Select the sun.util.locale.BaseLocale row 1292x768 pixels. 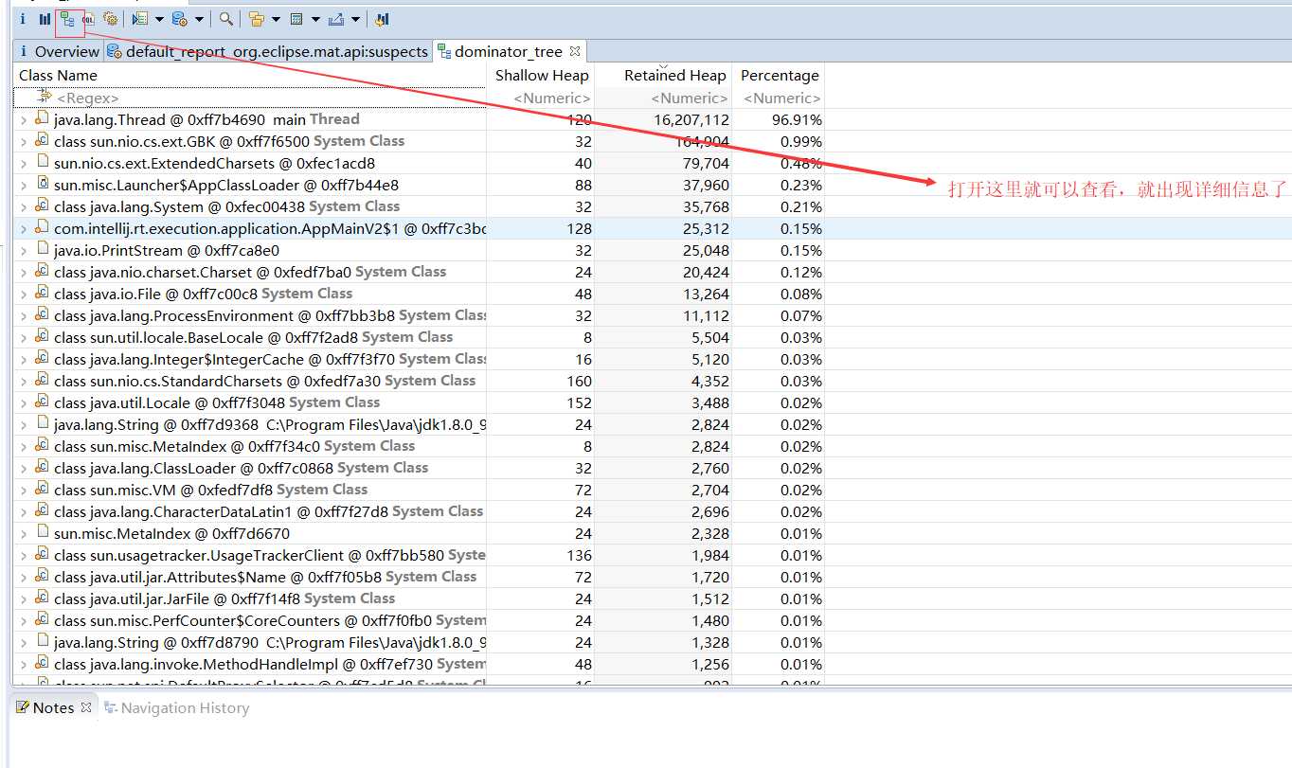tap(419, 337)
